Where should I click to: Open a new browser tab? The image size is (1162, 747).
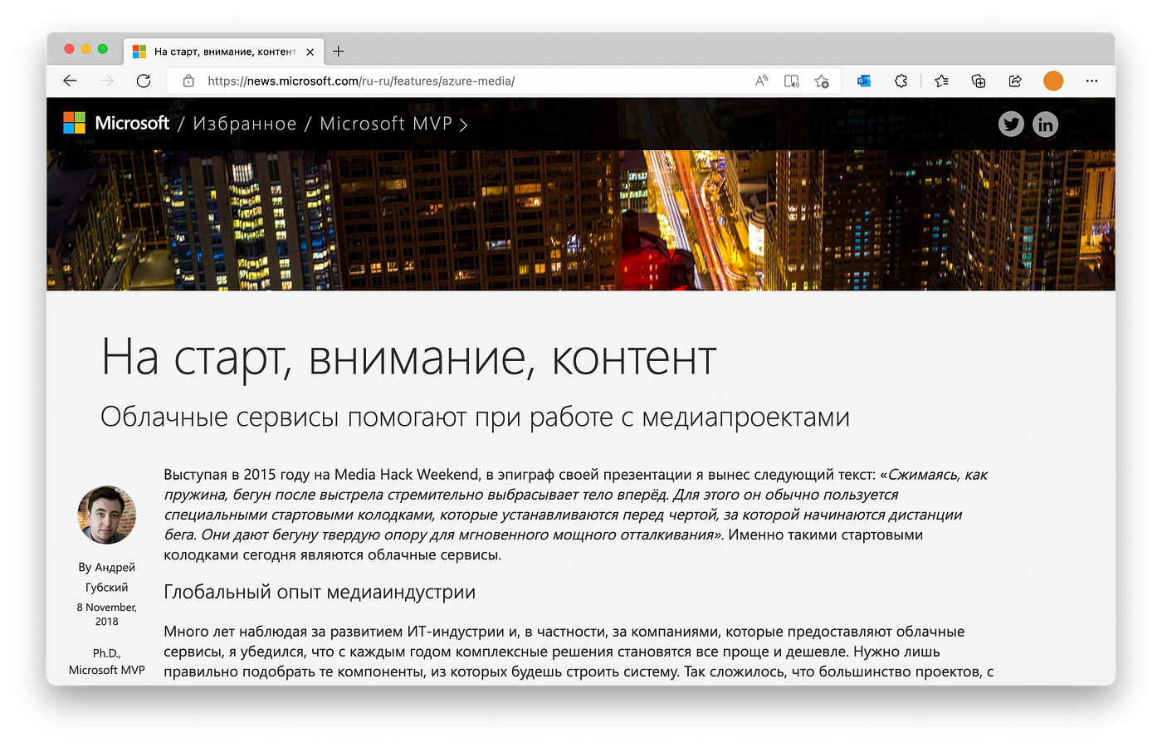click(x=339, y=51)
